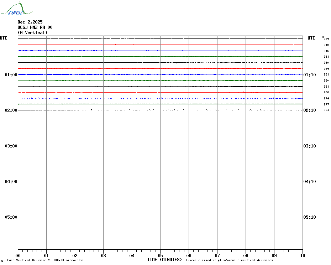Select the 01:00 left time label
This screenshot has width=331, height=265.
[x=11, y=74]
